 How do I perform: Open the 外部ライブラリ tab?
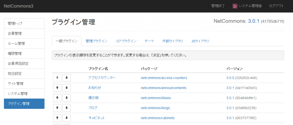173,41
